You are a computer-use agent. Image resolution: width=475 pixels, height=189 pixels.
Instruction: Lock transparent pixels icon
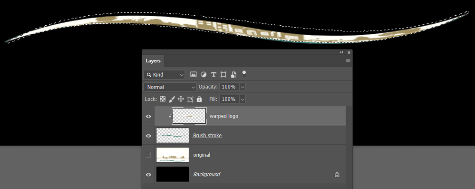163,99
